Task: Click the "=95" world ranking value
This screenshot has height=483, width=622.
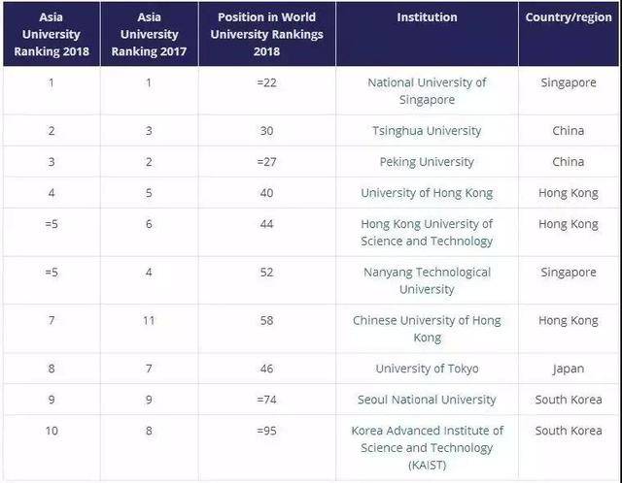Action: tap(267, 431)
